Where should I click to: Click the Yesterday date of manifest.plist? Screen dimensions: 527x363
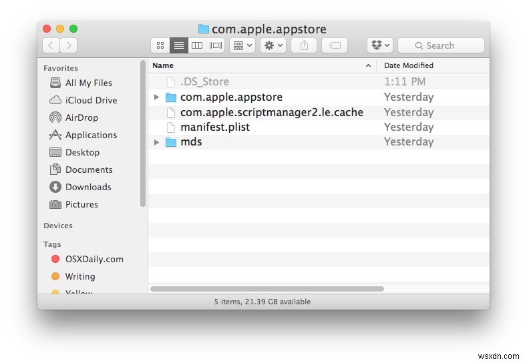pyautogui.click(x=409, y=127)
